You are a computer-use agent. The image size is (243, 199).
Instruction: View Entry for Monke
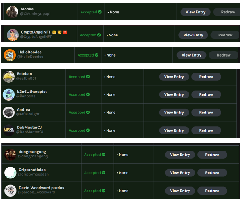(196, 12)
